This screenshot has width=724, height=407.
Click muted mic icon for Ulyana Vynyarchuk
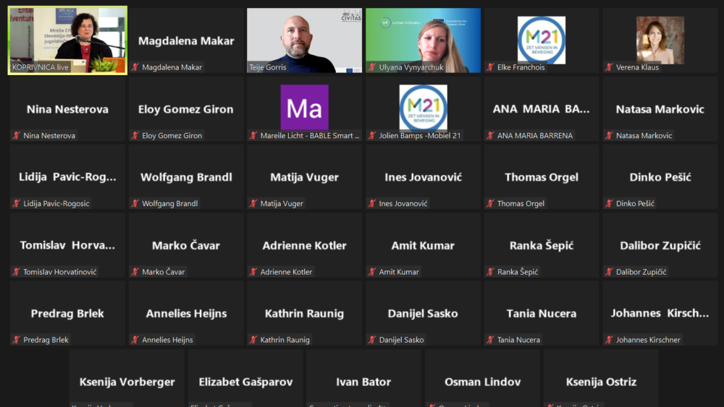[x=372, y=67]
